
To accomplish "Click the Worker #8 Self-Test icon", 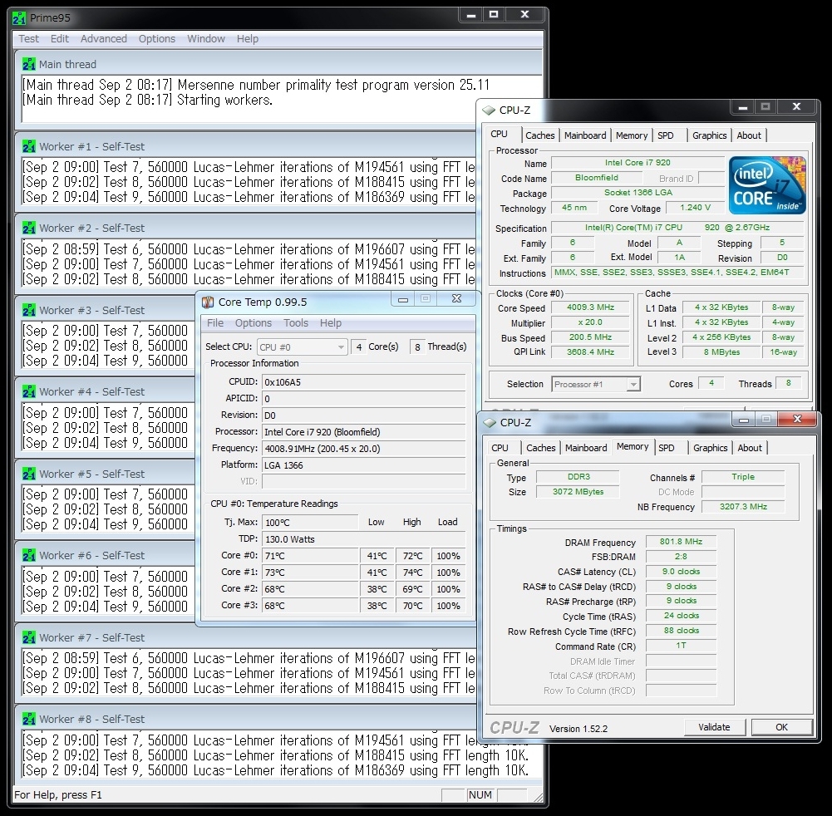I will tap(28, 719).
